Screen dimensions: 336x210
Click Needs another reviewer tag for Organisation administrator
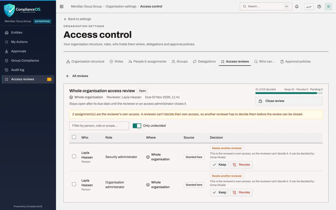coord(227,176)
